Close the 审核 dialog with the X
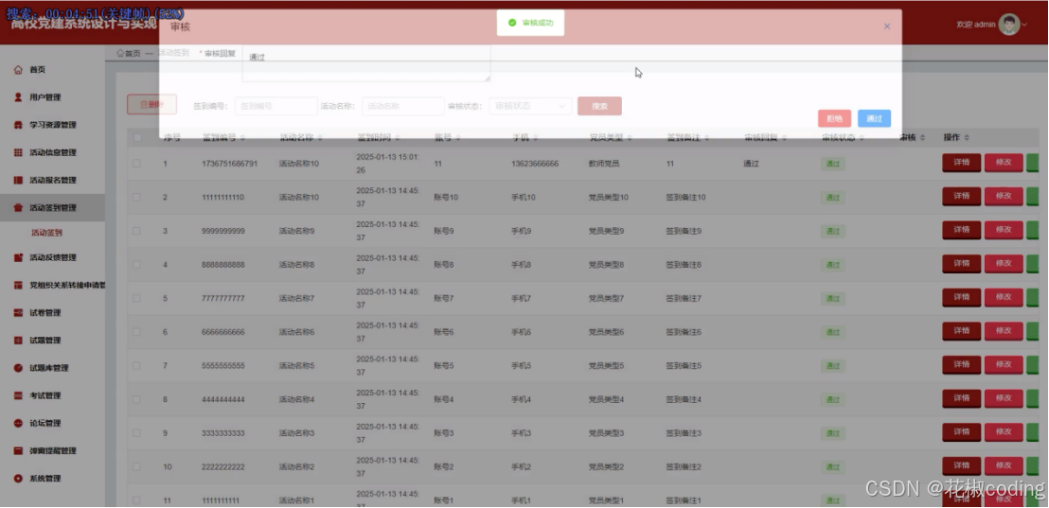The width and height of the screenshot is (1049, 508). (x=887, y=26)
